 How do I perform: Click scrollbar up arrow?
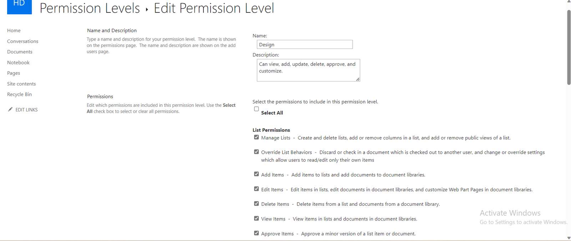569,2
